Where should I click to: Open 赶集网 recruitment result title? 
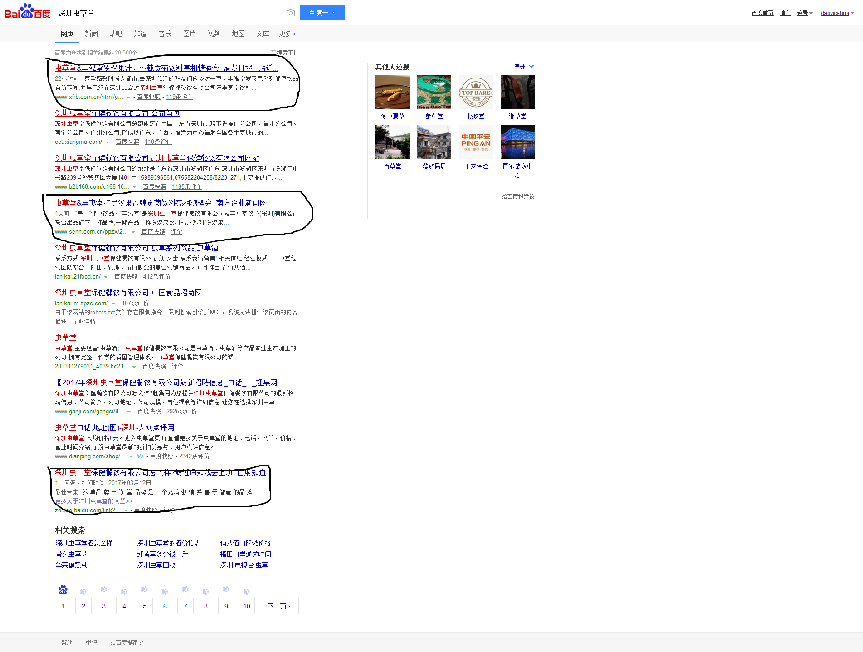click(166, 382)
